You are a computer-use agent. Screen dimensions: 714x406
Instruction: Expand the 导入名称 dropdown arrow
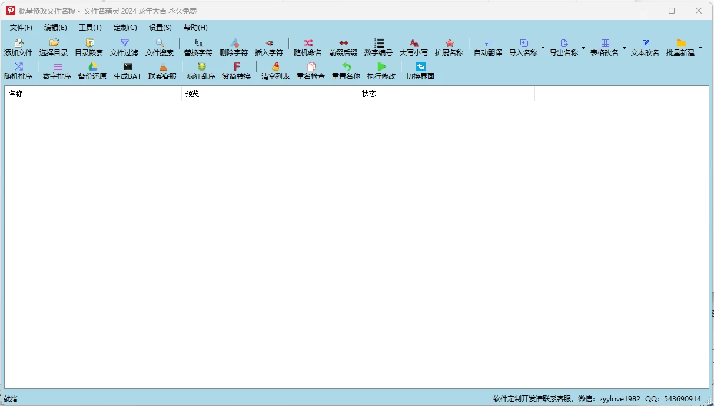click(543, 48)
